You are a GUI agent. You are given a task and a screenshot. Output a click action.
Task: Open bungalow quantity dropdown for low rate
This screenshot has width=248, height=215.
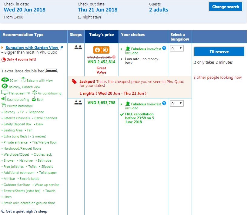[176, 48]
